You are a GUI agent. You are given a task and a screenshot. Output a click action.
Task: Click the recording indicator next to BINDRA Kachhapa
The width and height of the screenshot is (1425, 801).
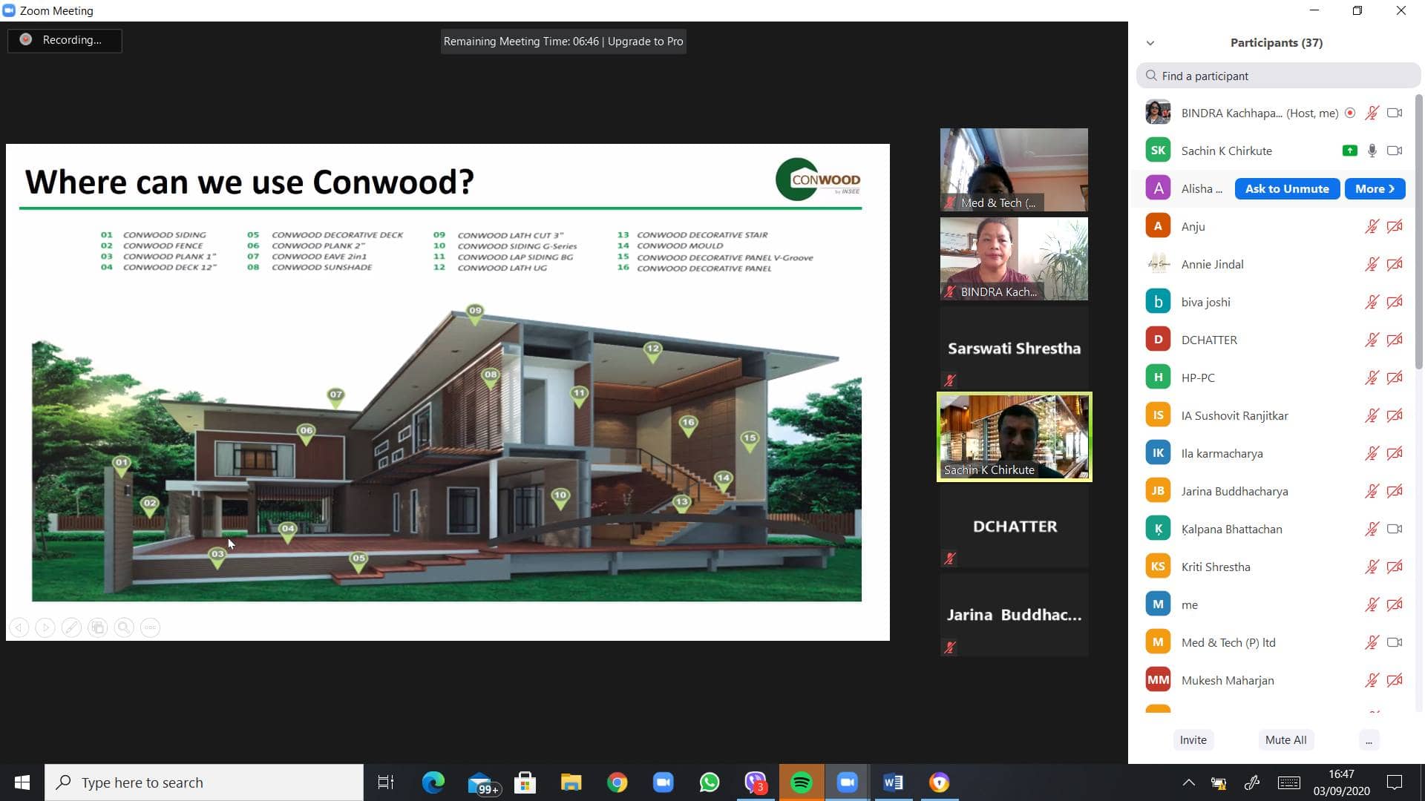pyautogui.click(x=1350, y=113)
